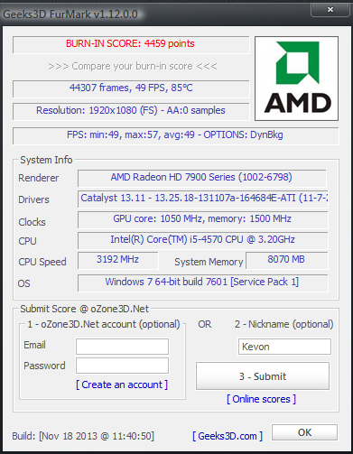Viewport: 353px width, 454px height.
Task: Click the CPU model text field
Action: 203,240
